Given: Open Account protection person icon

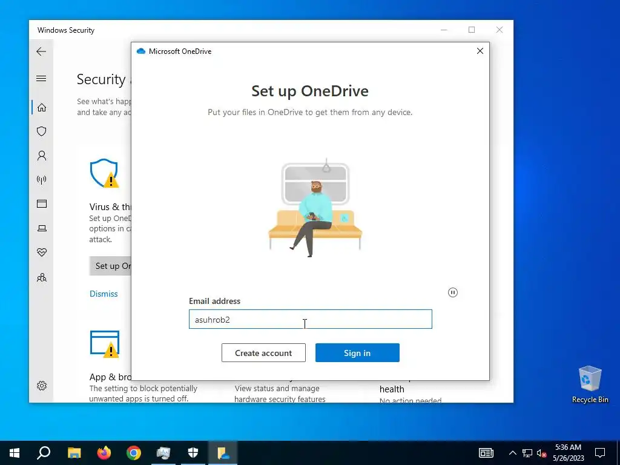Looking at the screenshot, I should (42, 156).
